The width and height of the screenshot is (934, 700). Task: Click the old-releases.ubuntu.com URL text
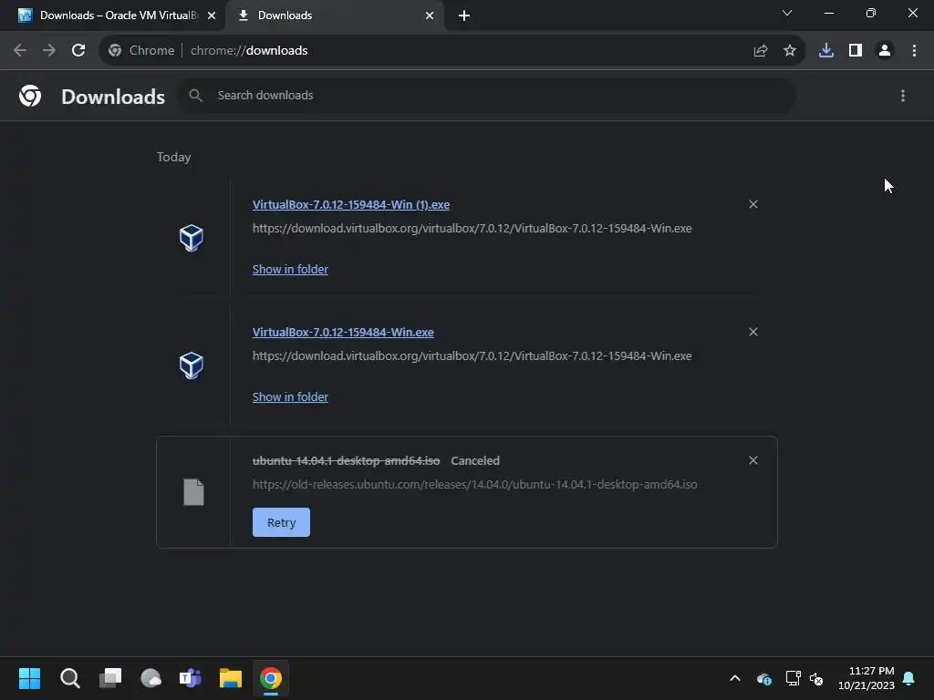(x=474, y=484)
